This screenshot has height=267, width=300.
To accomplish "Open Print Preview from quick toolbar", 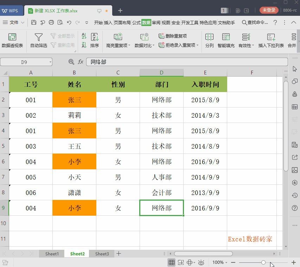I will click(x=60, y=22).
